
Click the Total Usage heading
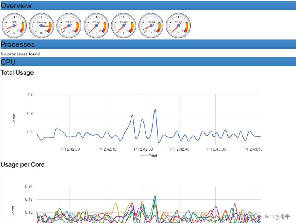tap(17, 73)
